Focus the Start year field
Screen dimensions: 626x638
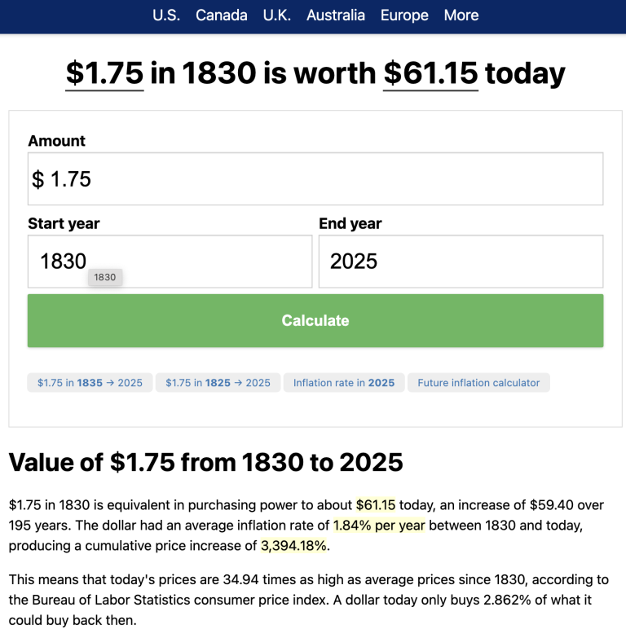pos(170,262)
